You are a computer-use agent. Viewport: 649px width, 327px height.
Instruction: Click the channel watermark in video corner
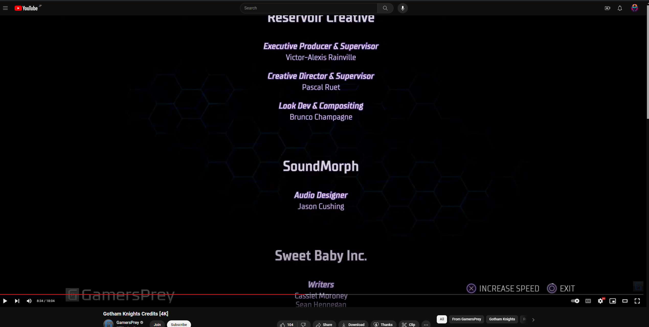click(x=638, y=287)
